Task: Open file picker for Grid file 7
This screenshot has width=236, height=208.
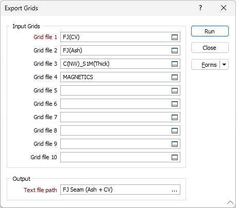Action: 175,117
